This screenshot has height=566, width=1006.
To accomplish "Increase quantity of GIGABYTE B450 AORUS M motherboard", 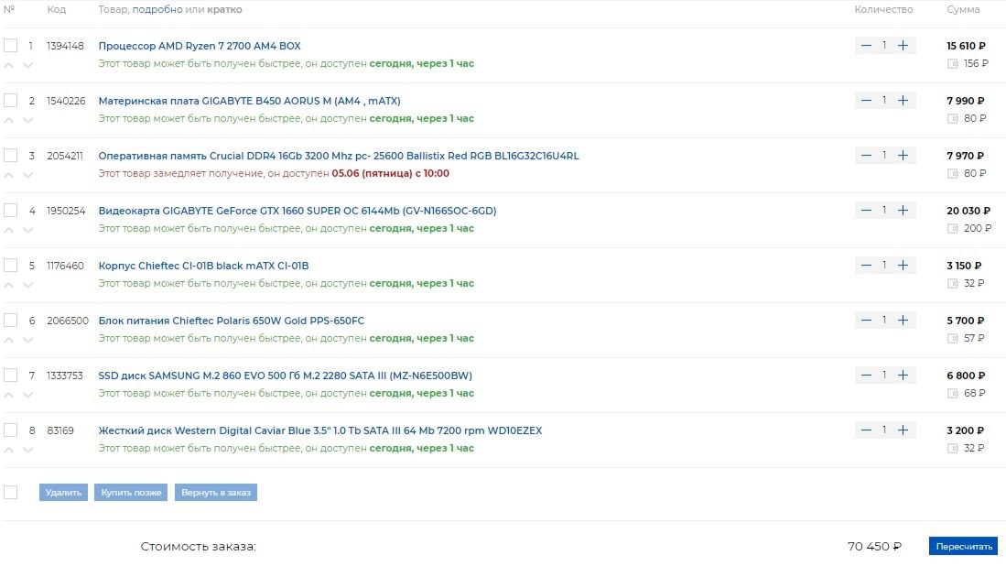I will [x=903, y=101].
